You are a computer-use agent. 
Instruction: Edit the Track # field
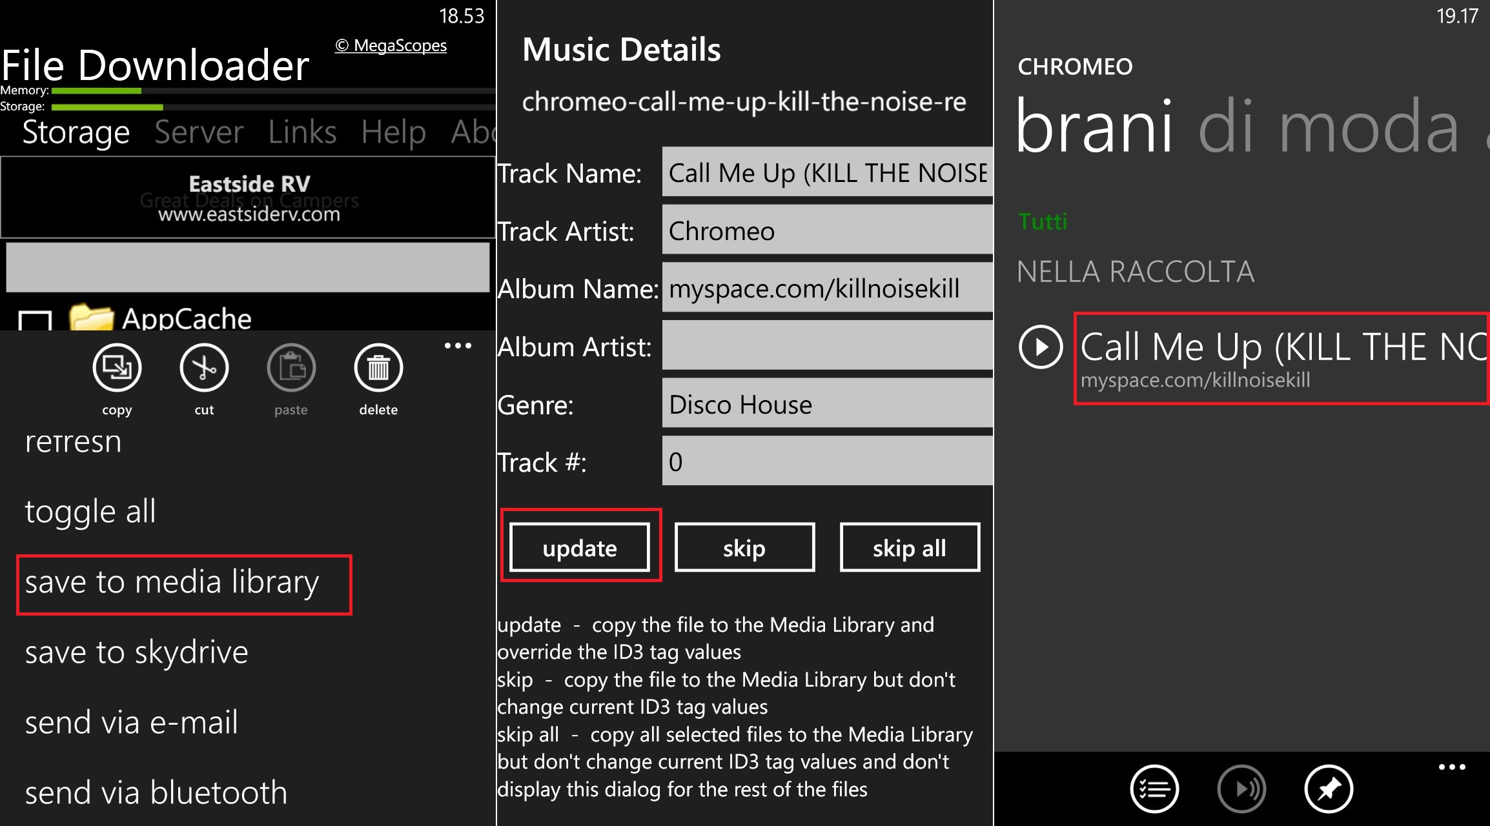pyautogui.click(x=828, y=461)
